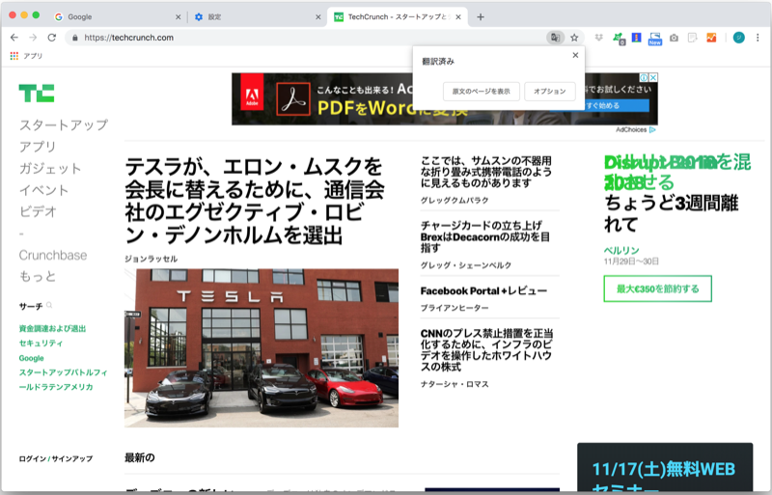Image resolution: width=772 pixels, height=495 pixels.
Task: Open Crunchbase in the sidebar
Action: (x=53, y=255)
